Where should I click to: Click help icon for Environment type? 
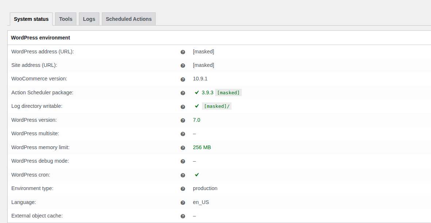click(183, 189)
